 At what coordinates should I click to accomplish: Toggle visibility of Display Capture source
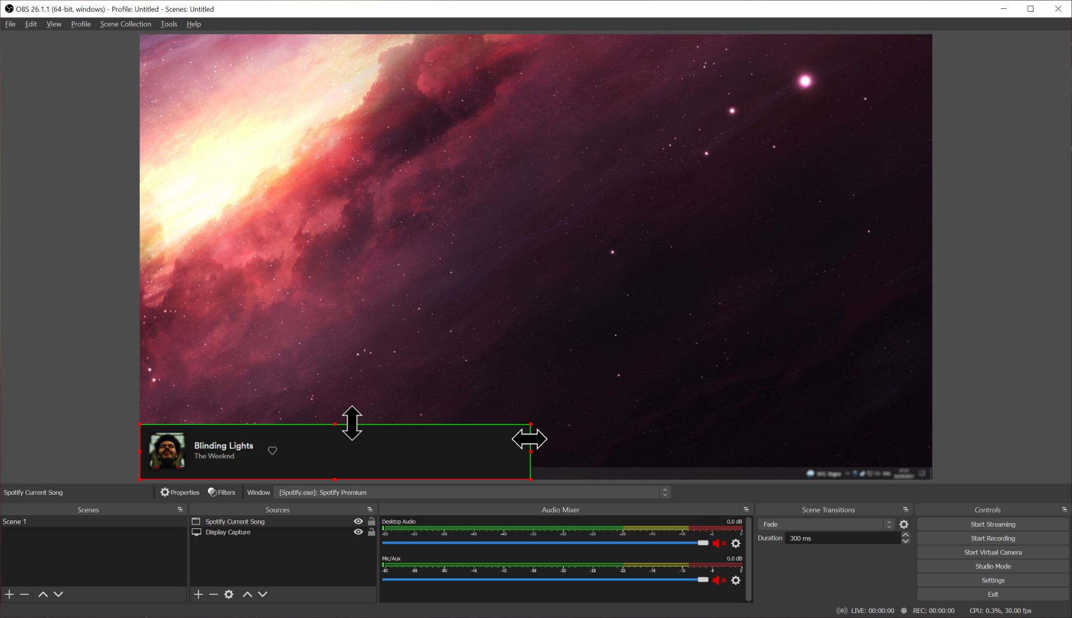coord(358,532)
